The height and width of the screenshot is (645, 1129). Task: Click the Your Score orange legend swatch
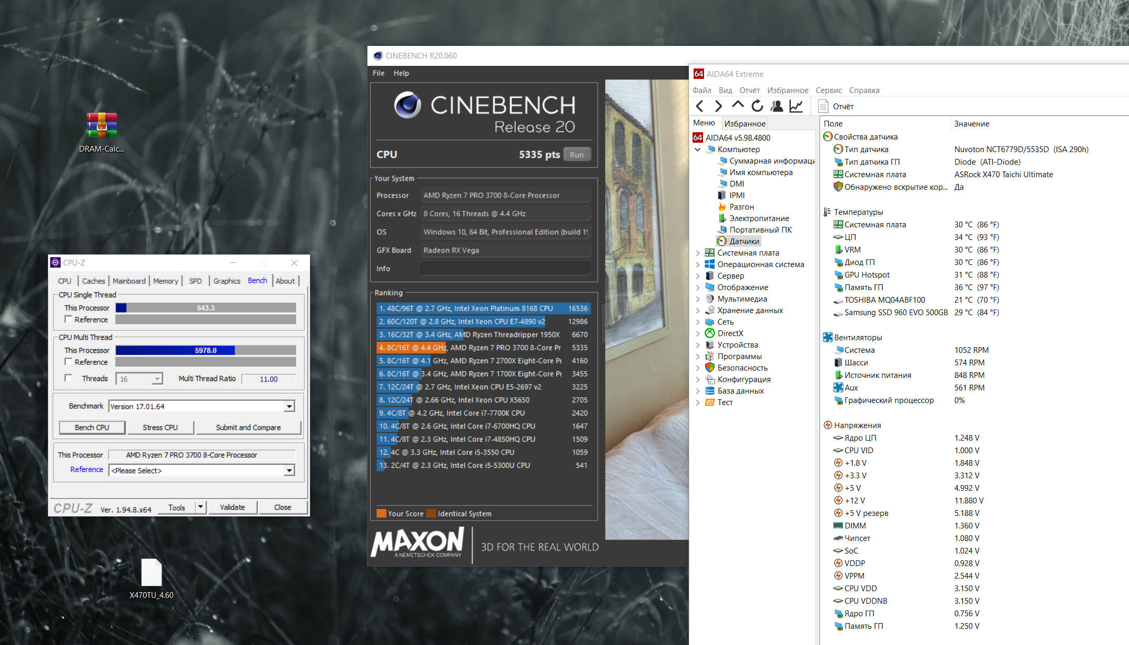pos(382,513)
